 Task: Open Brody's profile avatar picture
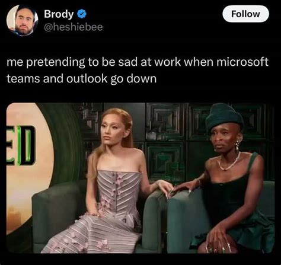pos(22,20)
